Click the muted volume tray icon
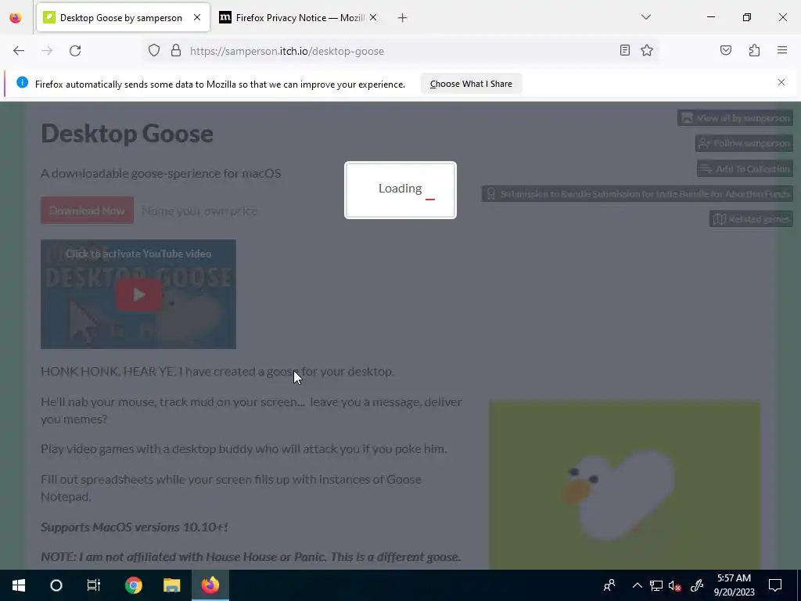801x601 pixels. click(x=674, y=585)
